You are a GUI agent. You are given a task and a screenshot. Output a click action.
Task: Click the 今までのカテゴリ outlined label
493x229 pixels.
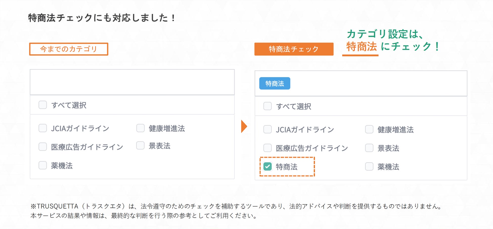(69, 49)
